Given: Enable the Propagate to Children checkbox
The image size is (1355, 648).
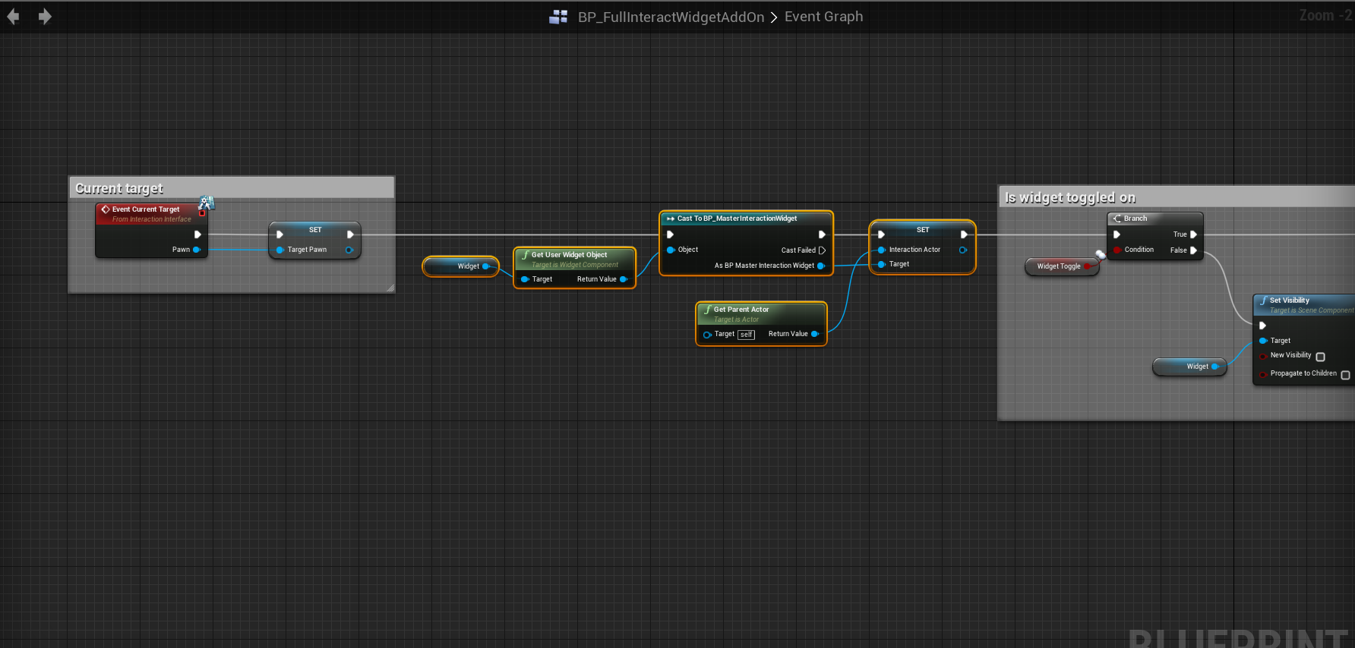Looking at the screenshot, I should (1345, 375).
